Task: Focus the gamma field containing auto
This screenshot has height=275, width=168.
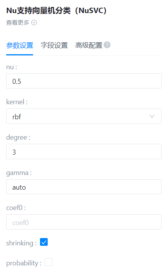Action: 84,187
